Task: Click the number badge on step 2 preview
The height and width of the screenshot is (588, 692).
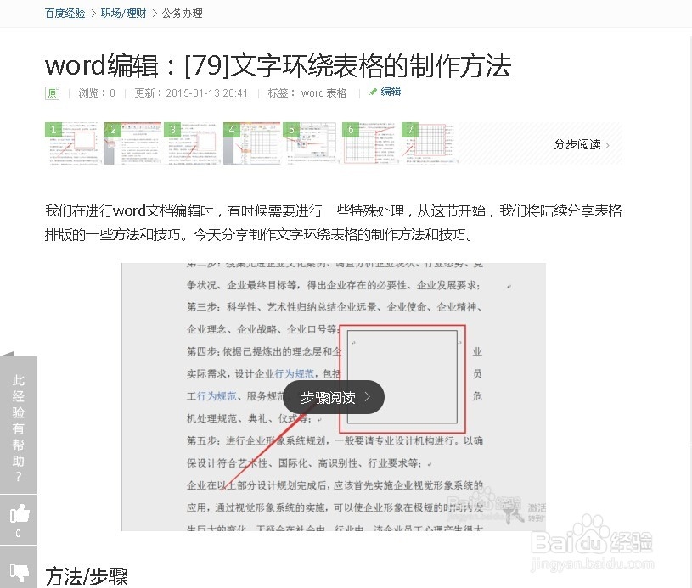Action: (x=113, y=129)
